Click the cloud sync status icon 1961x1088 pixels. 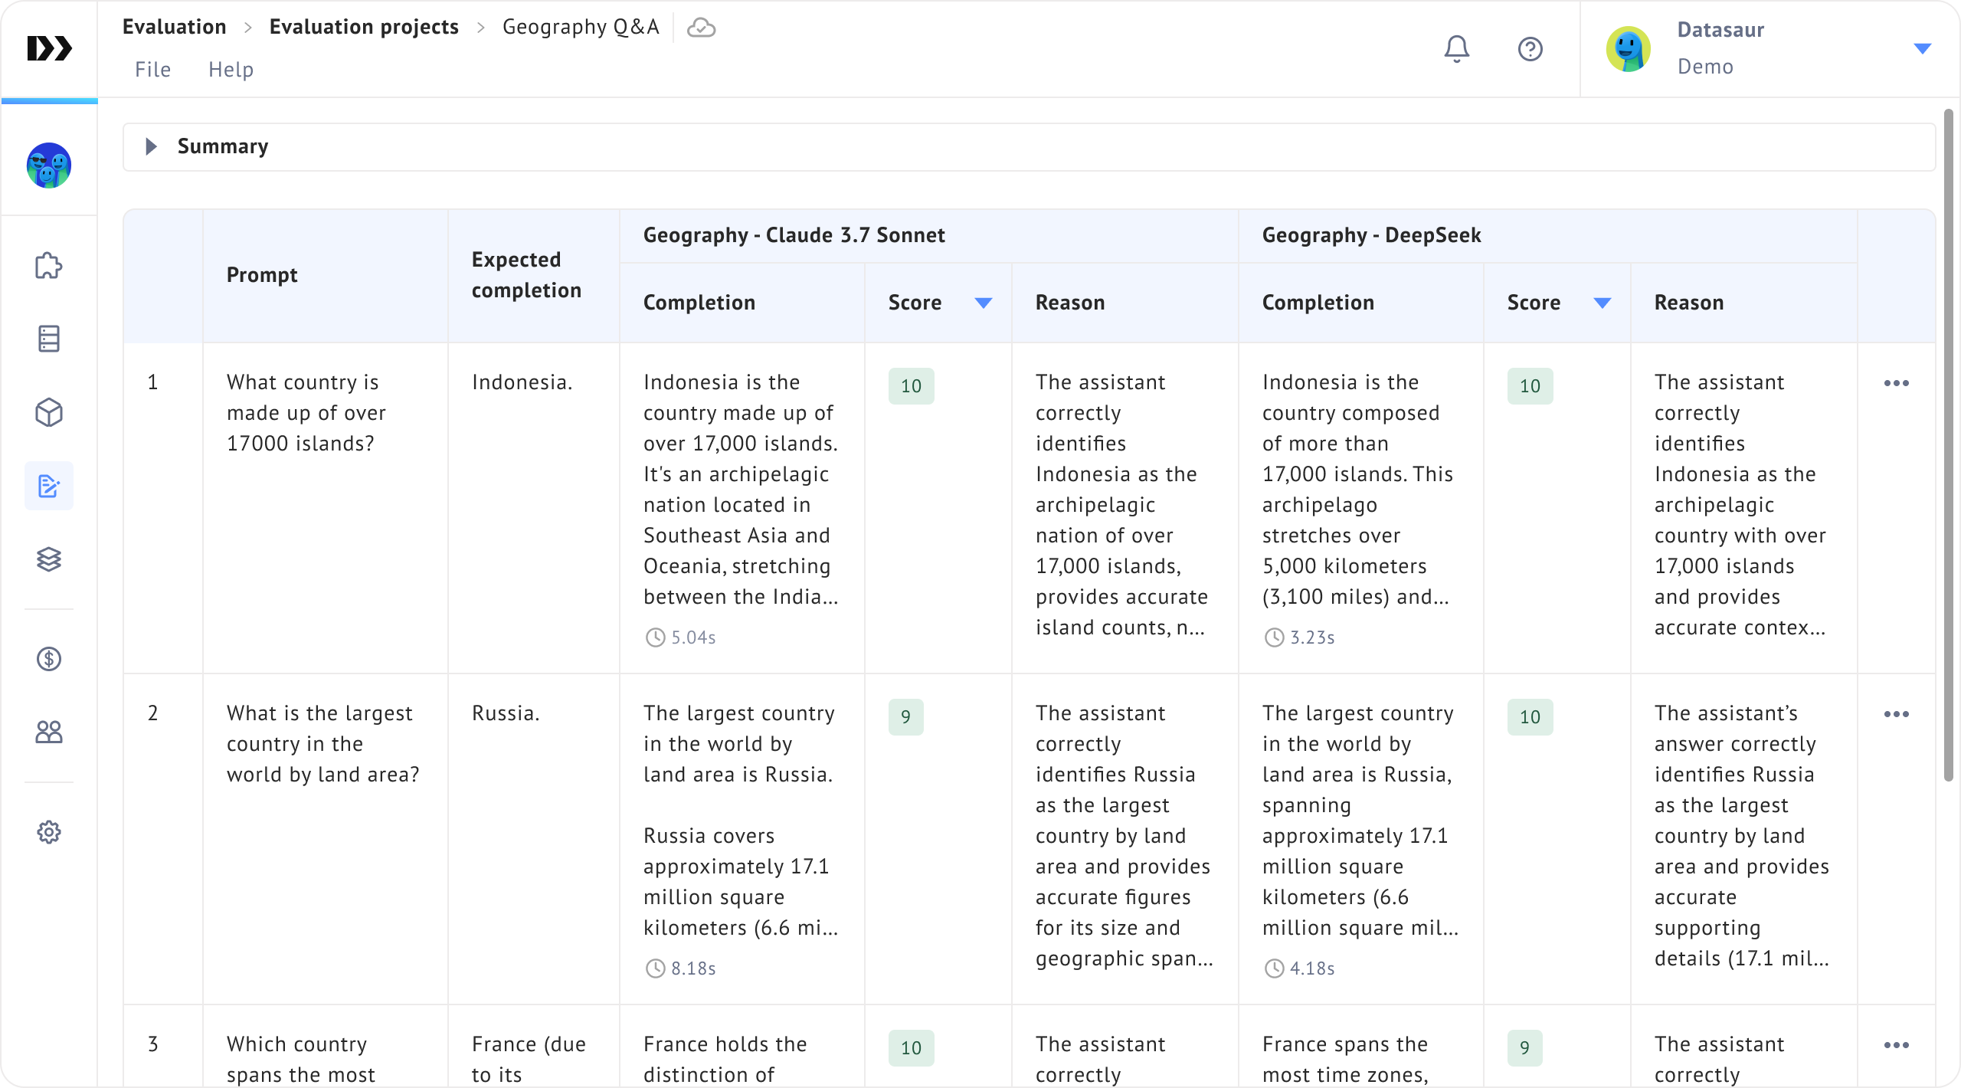coord(701,28)
